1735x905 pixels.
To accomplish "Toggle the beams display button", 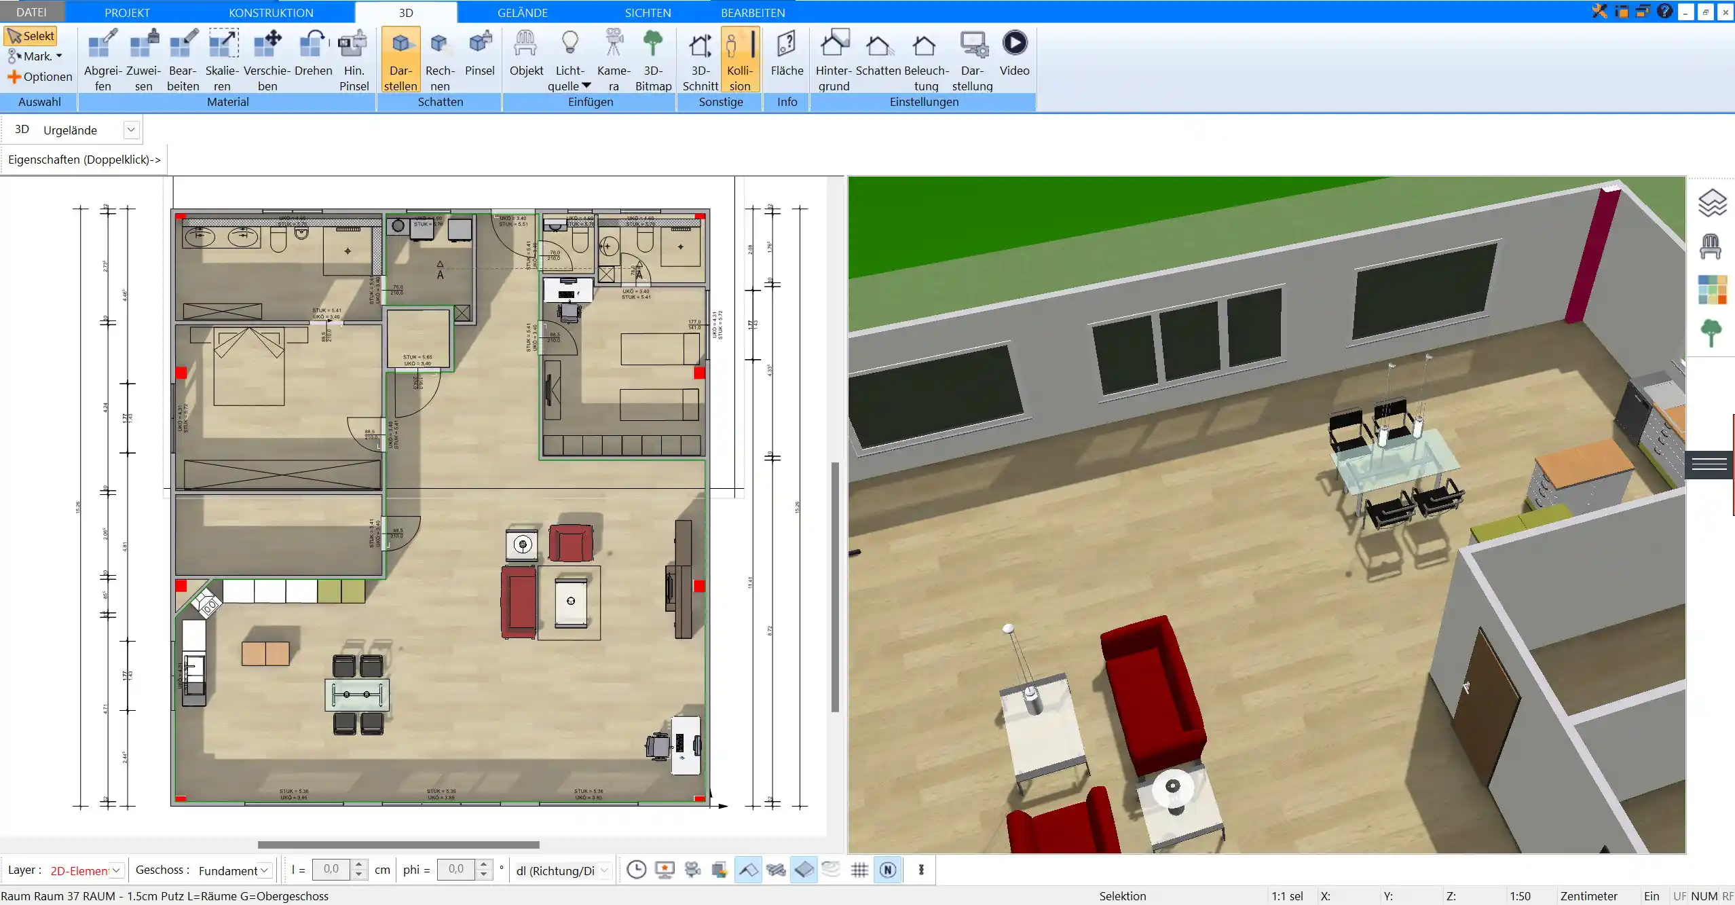I will pos(776,870).
